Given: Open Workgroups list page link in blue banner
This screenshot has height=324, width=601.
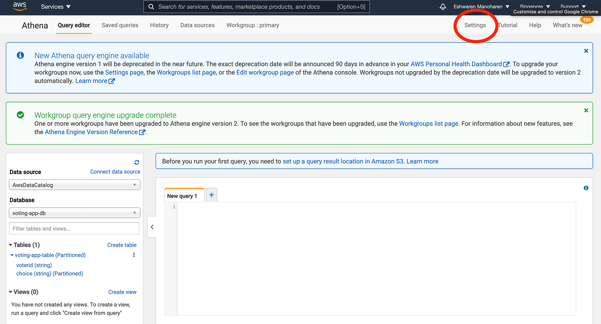Looking at the screenshot, I should (x=186, y=72).
